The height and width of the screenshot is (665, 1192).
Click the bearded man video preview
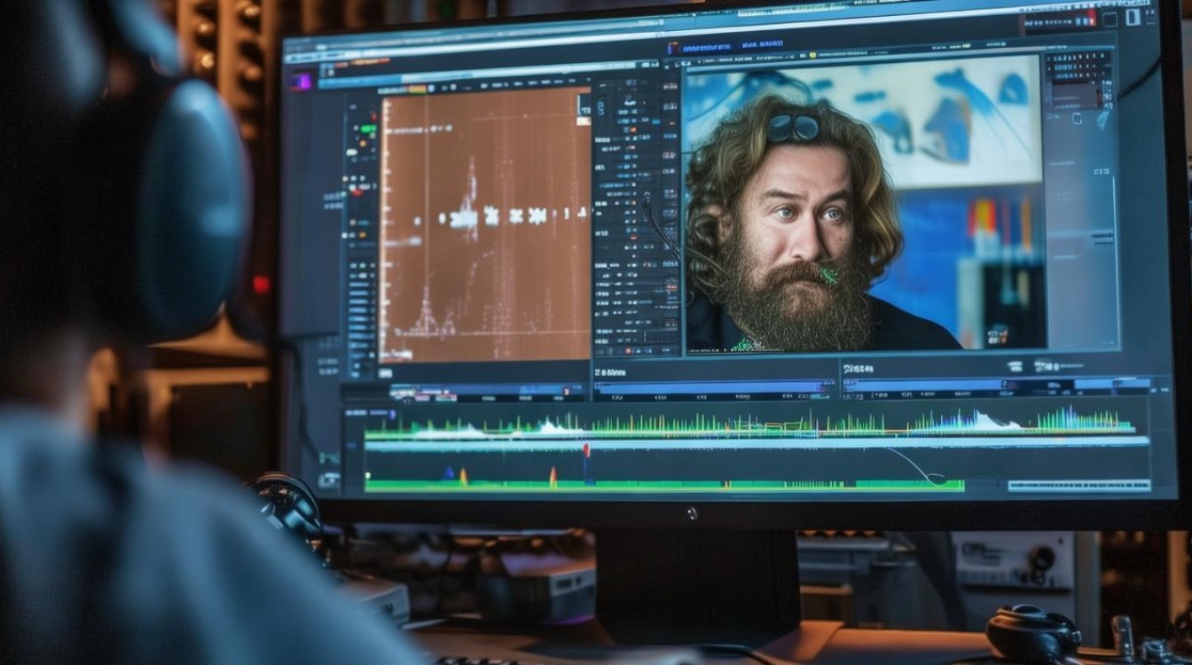pos(865,204)
